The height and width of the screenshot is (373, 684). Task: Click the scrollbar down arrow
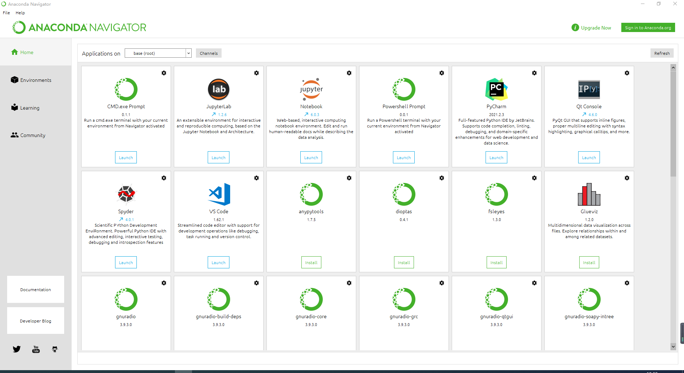tap(673, 346)
